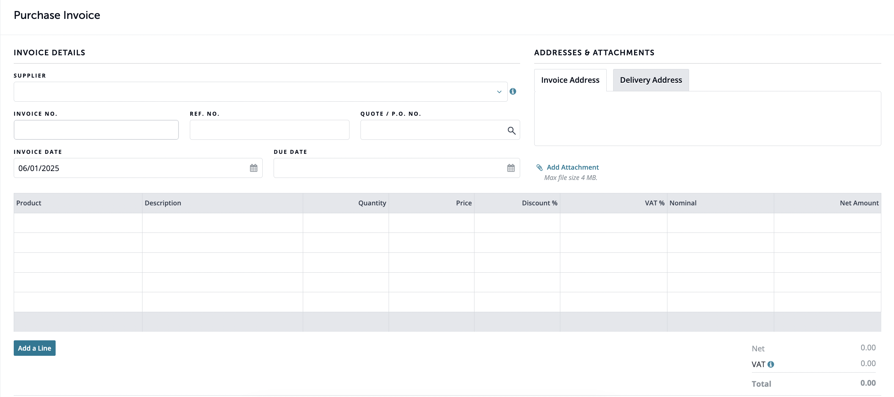Click the Total value 0.00
Image resolution: width=894 pixels, height=397 pixels.
(x=868, y=383)
